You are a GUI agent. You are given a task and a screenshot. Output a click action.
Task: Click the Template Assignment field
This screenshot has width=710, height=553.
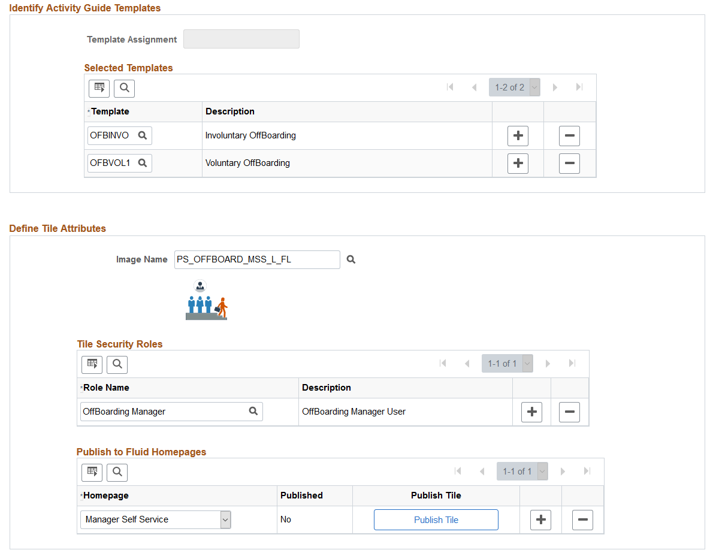pyautogui.click(x=241, y=40)
